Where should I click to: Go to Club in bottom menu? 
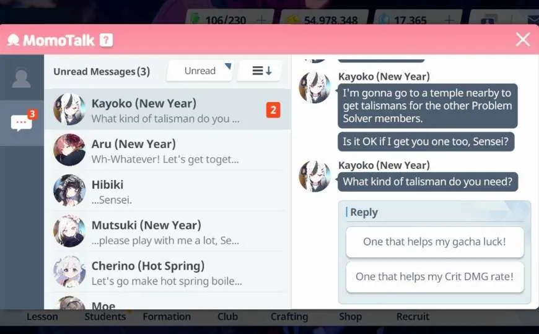[x=227, y=317]
